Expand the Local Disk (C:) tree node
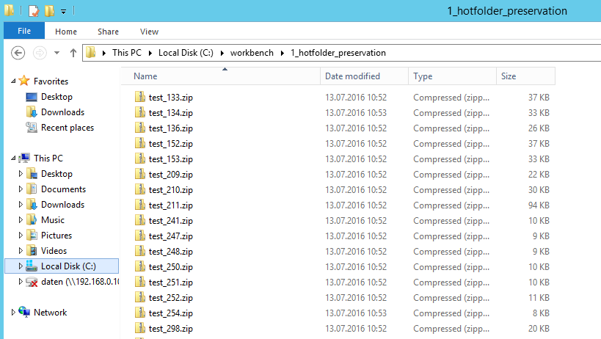601x339 pixels. pyautogui.click(x=21, y=266)
